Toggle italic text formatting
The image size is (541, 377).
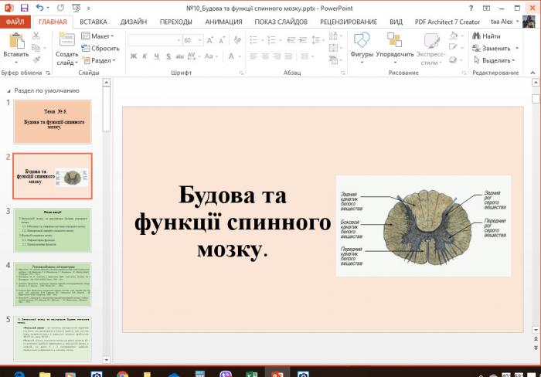(x=145, y=56)
